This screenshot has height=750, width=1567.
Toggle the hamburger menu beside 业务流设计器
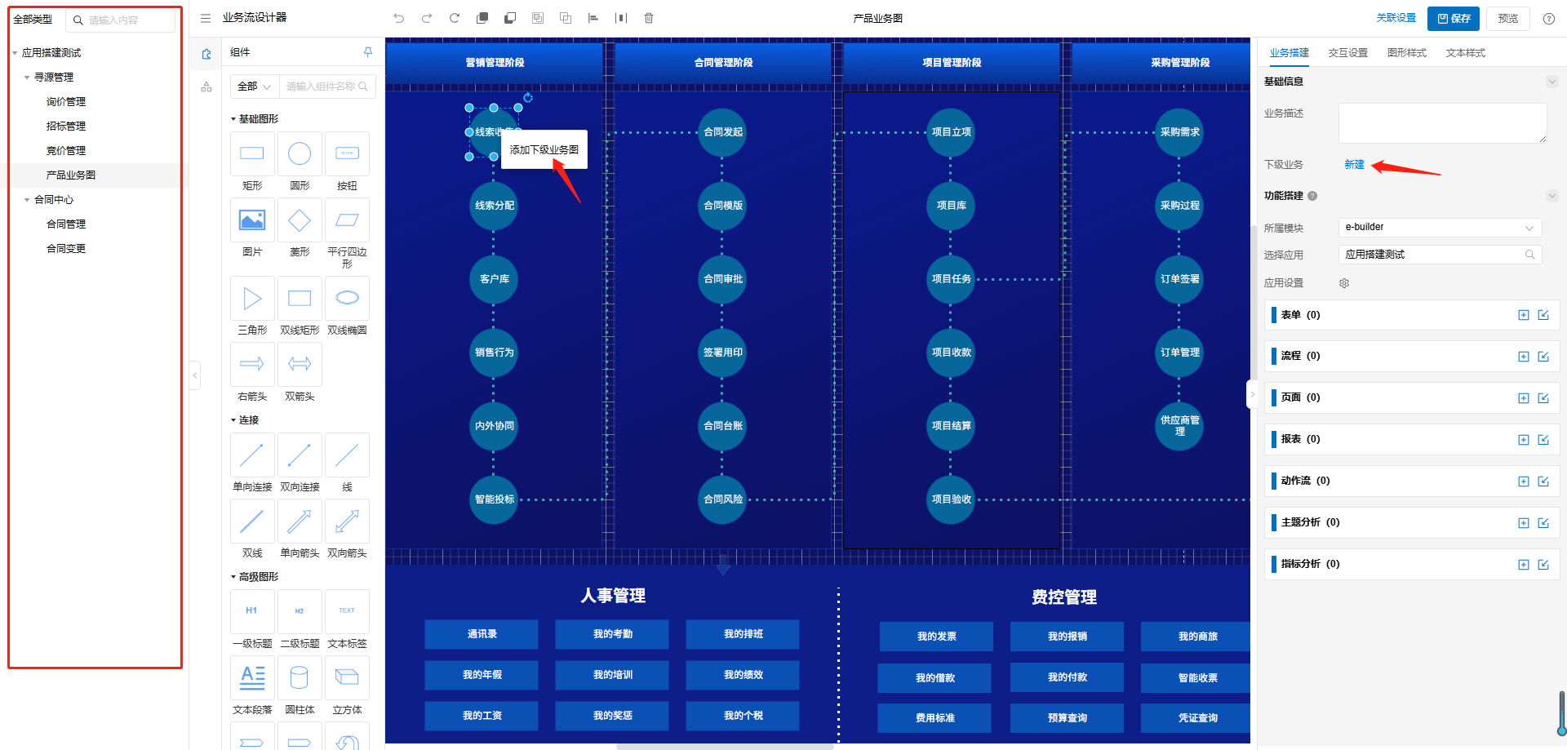click(206, 18)
